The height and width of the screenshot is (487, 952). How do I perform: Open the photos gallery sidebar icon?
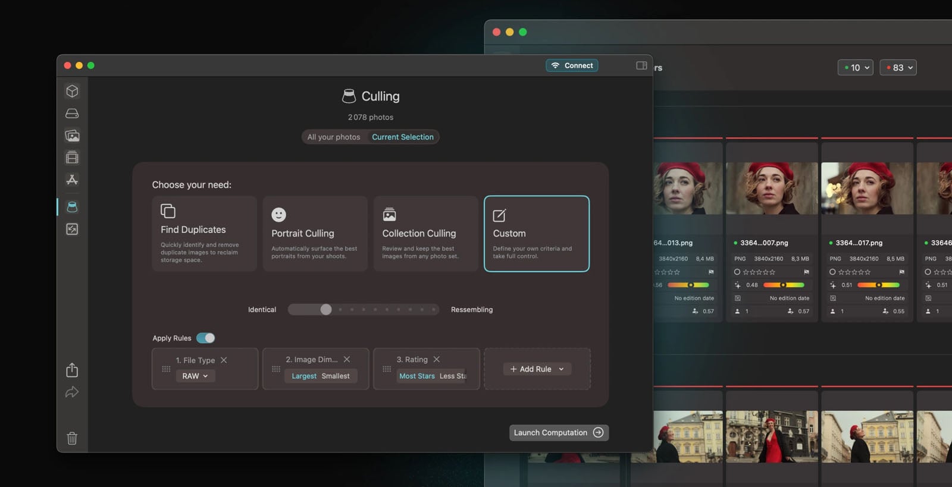(72, 136)
